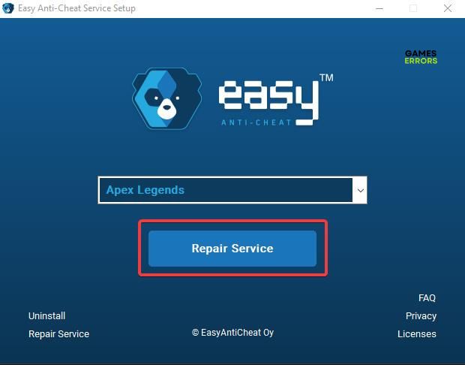The image size is (465, 365).
Task: Click the Easy Anti-Cheat bear logo
Action: coord(167,98)
